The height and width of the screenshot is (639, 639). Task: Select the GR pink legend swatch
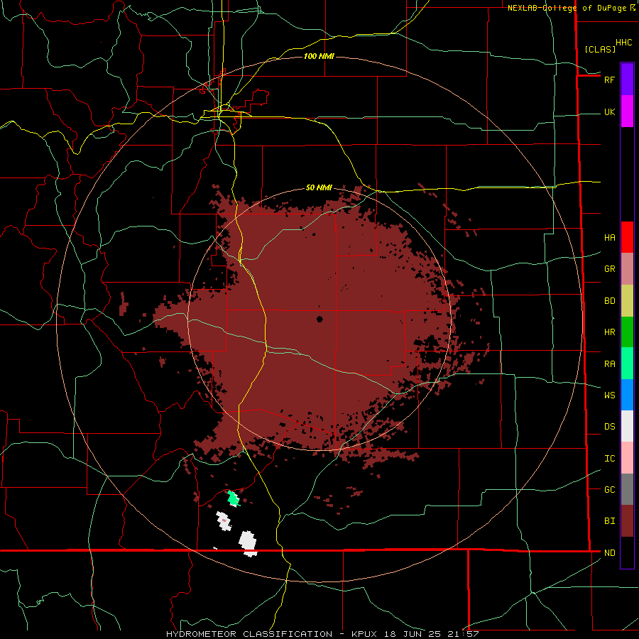(627, 269)
